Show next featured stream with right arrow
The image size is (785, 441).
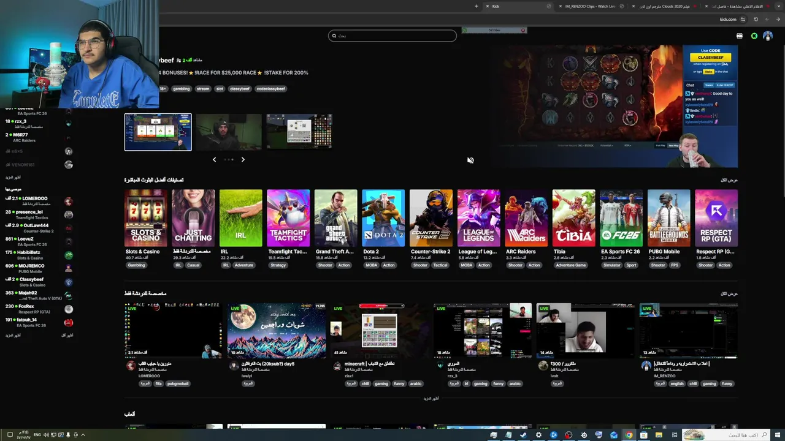[x=243, y=160]
